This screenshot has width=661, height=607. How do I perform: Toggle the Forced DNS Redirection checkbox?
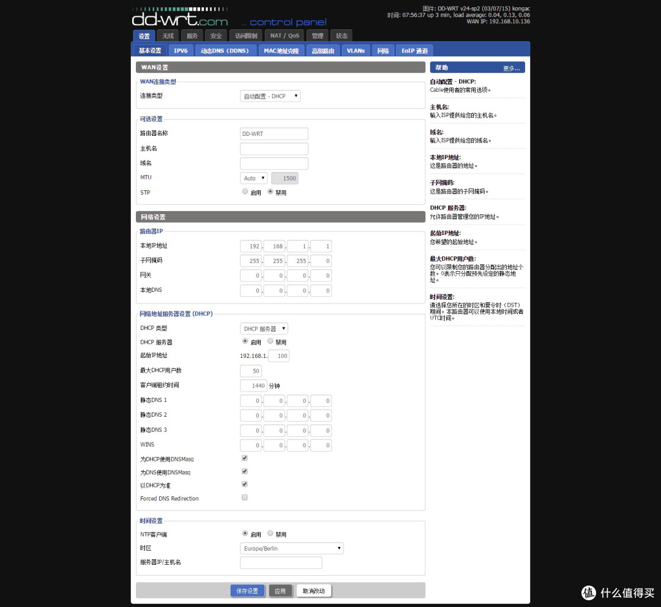tap(244, 497)
